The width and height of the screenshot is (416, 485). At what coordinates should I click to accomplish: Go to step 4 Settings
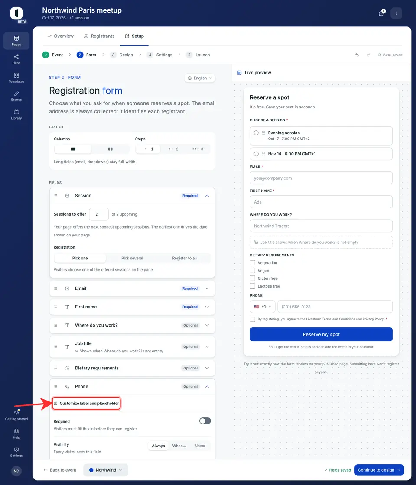click(x=159, y=55)
